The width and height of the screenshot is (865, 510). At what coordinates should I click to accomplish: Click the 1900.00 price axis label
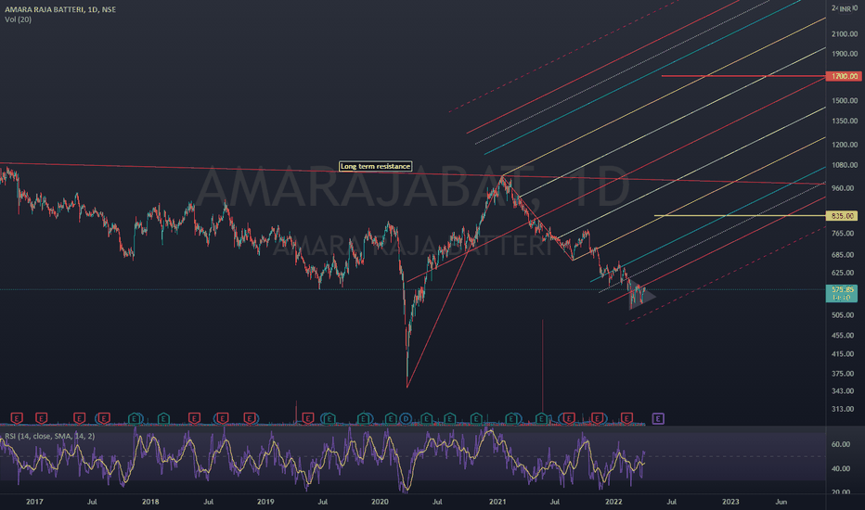845,54
